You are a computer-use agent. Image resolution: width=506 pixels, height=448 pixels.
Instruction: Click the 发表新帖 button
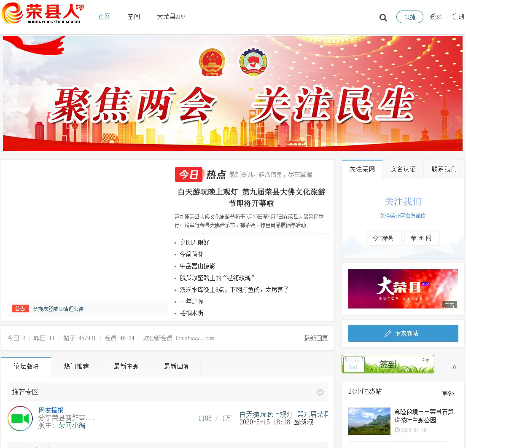click(x=403, y=333)
